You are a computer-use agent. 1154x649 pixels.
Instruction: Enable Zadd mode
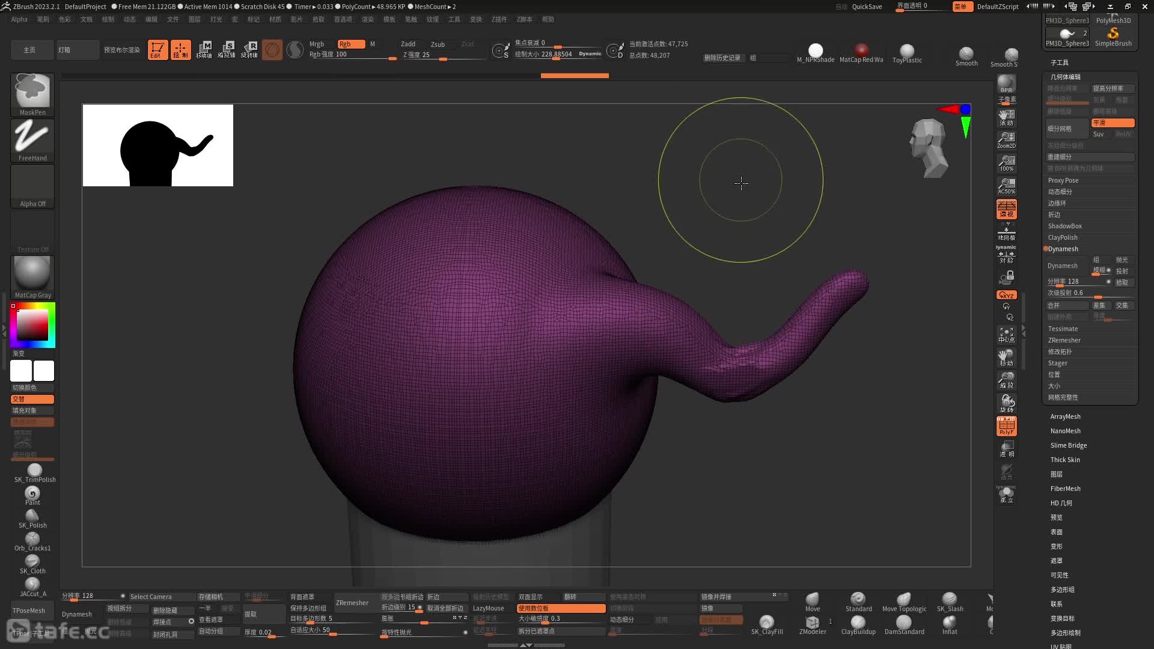point(408,44)
